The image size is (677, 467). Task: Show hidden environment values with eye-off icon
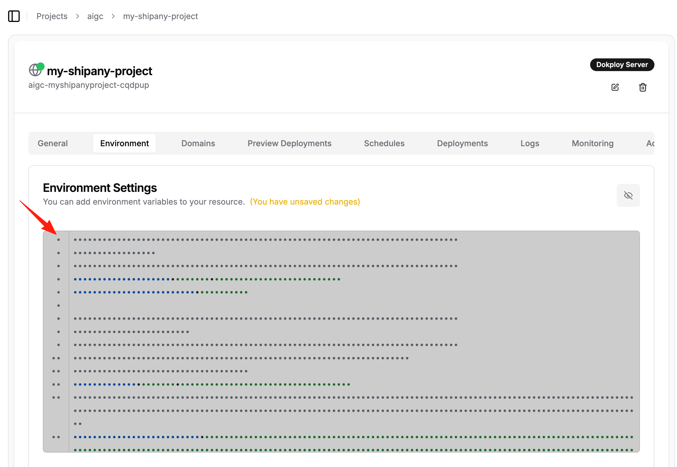tap(628, 195)
